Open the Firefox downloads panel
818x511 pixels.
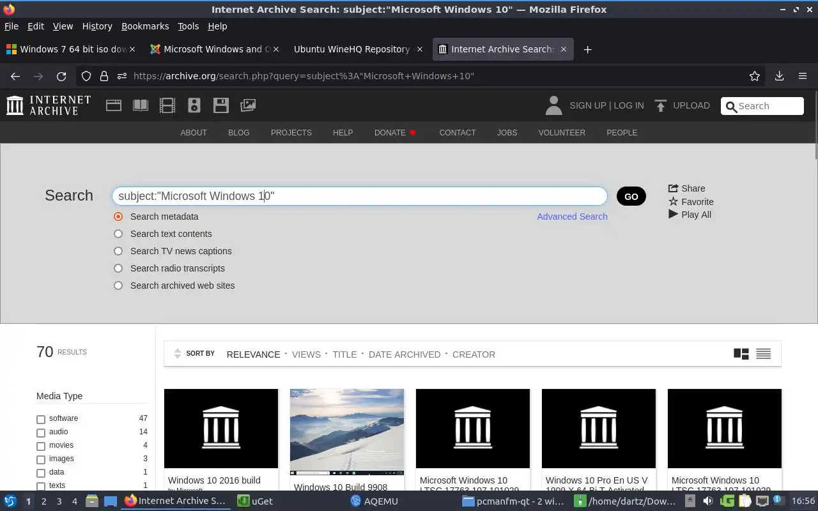[779, 76]
